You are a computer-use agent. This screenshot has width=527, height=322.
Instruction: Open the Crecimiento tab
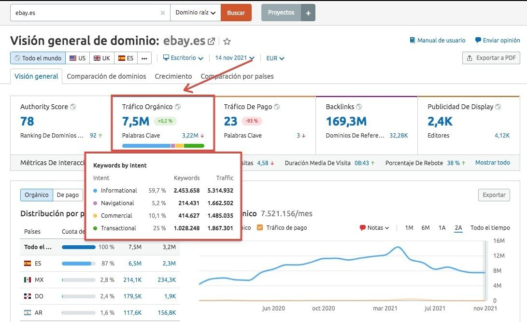pyautogui.click(x=173, y=76)
